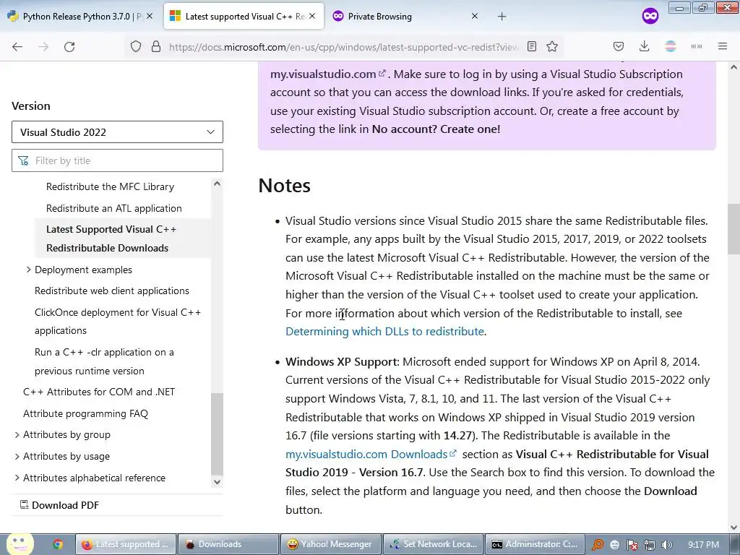740x555 pixels.
Task: Click the Start orb on taskbar
Action: click(19, 544)
